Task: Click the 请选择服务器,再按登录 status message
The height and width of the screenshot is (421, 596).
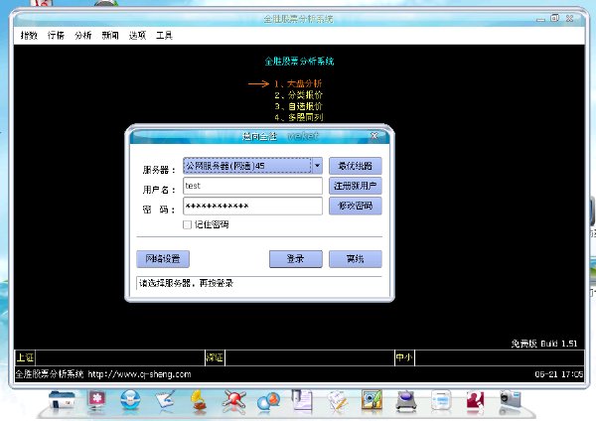Action: pyautogui.click(x=187, y=283)
